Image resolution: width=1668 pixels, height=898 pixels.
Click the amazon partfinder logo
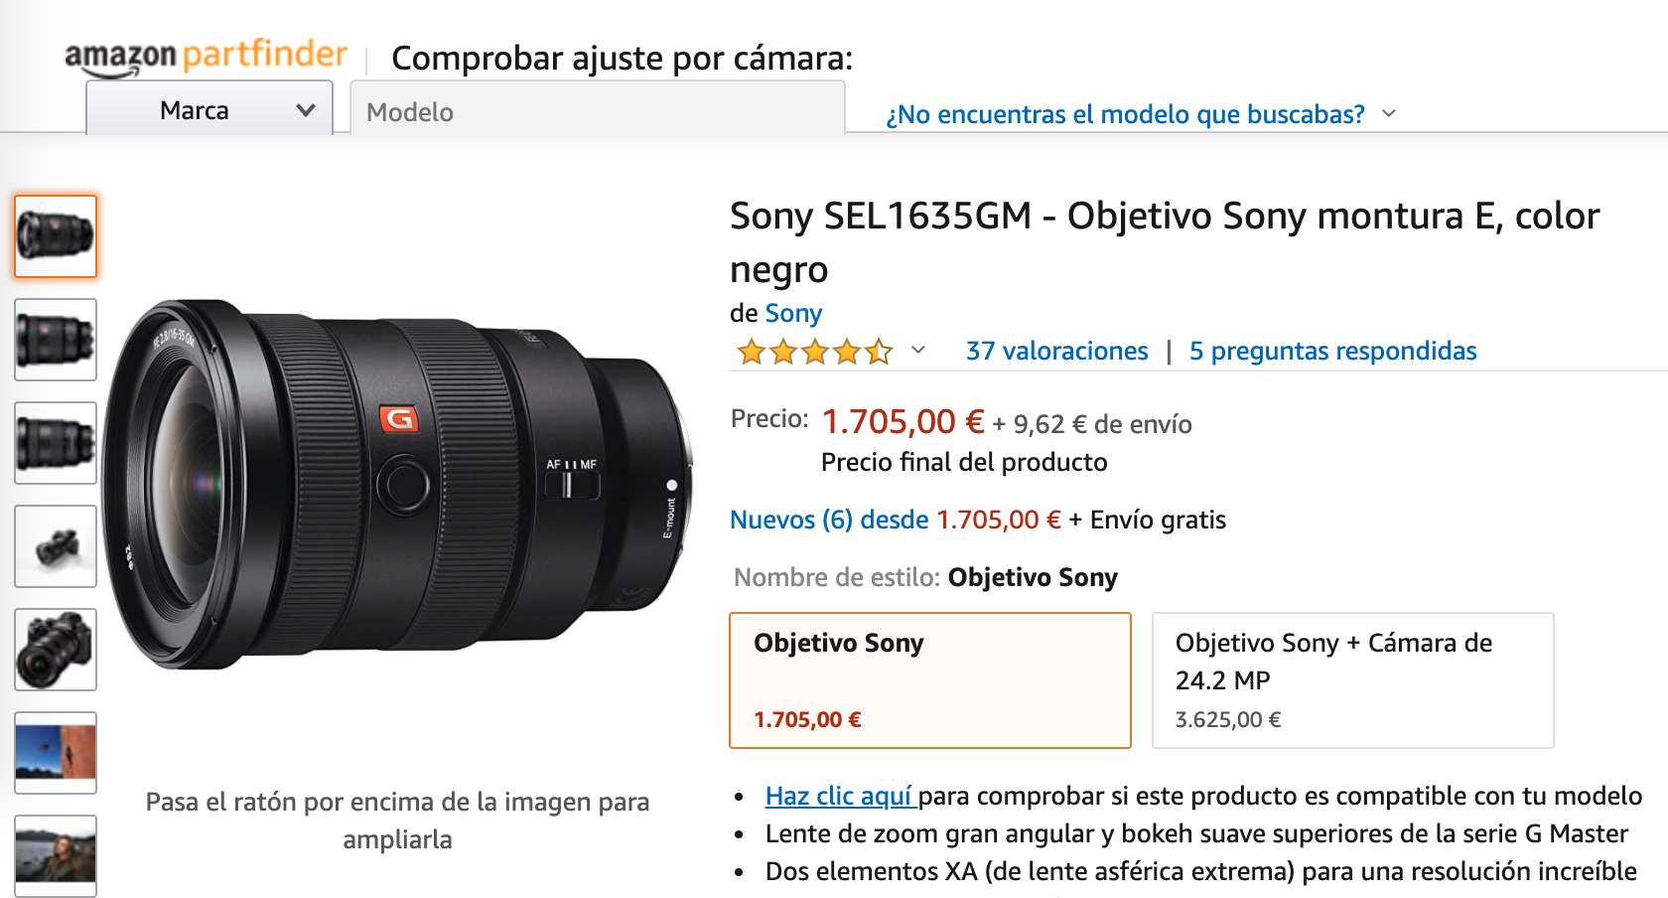pyautogui.click(x=206, y=57)
